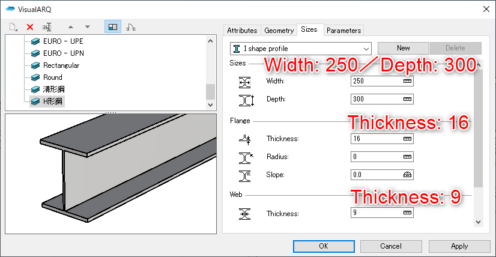Confirm with the OK button
Viewport: 496px width, 257px height.
[324, 246]
